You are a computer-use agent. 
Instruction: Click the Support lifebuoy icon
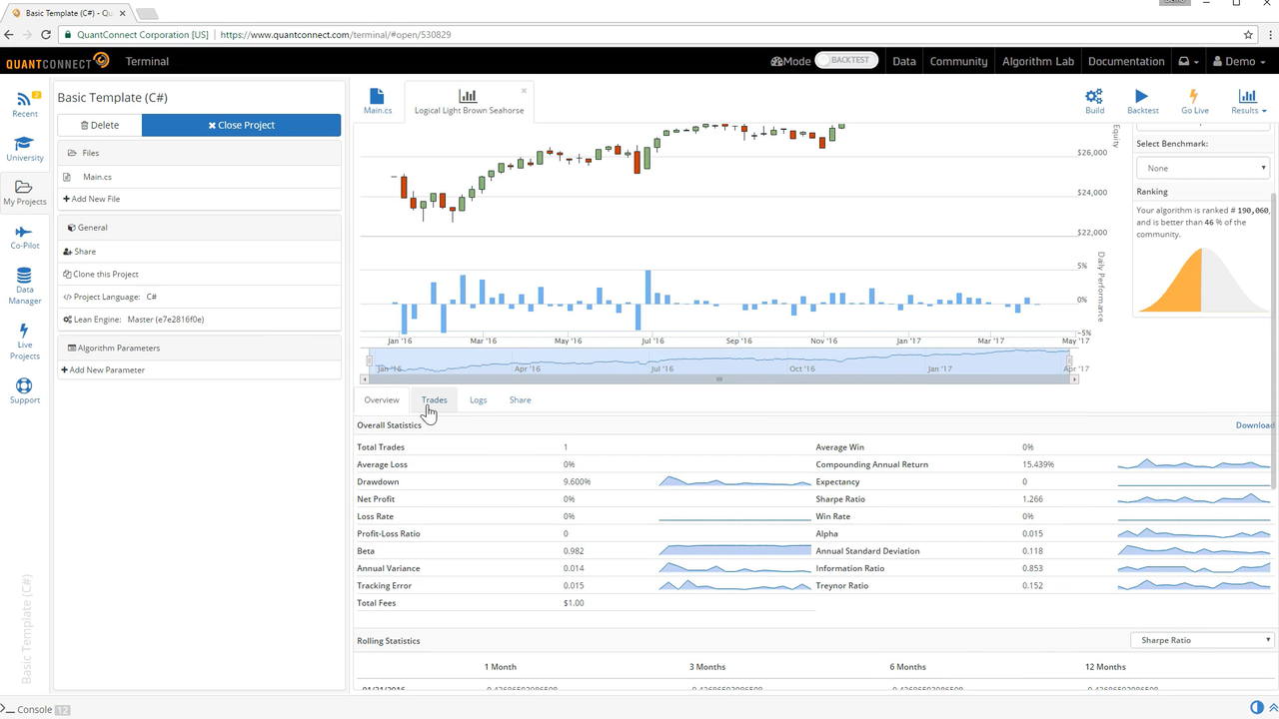click(25, 389)
